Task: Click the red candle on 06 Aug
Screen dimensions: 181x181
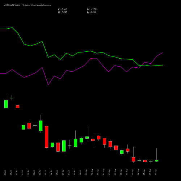Action: coord(105,141)
